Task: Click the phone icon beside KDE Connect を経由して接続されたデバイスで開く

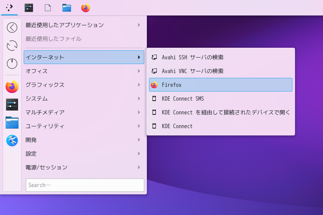Action: [154, 112]
